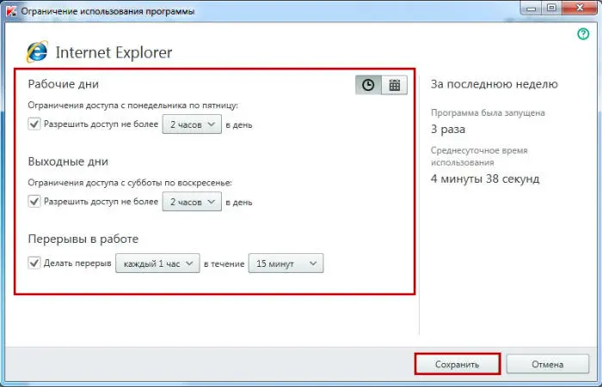
Task: Click the 'За последнюю неделю' heading
Action: 494,84
